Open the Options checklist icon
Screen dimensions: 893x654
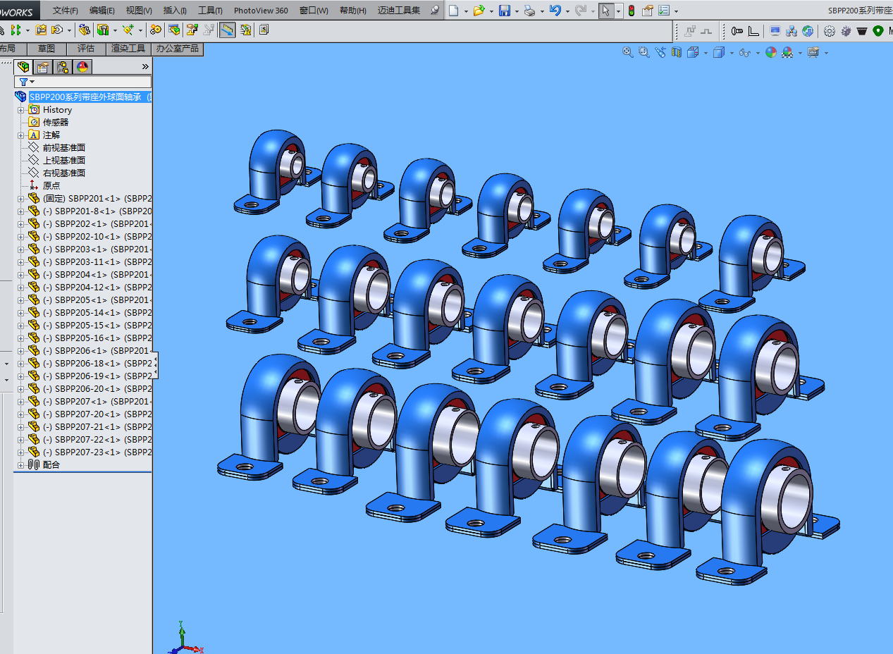(664, 11)
